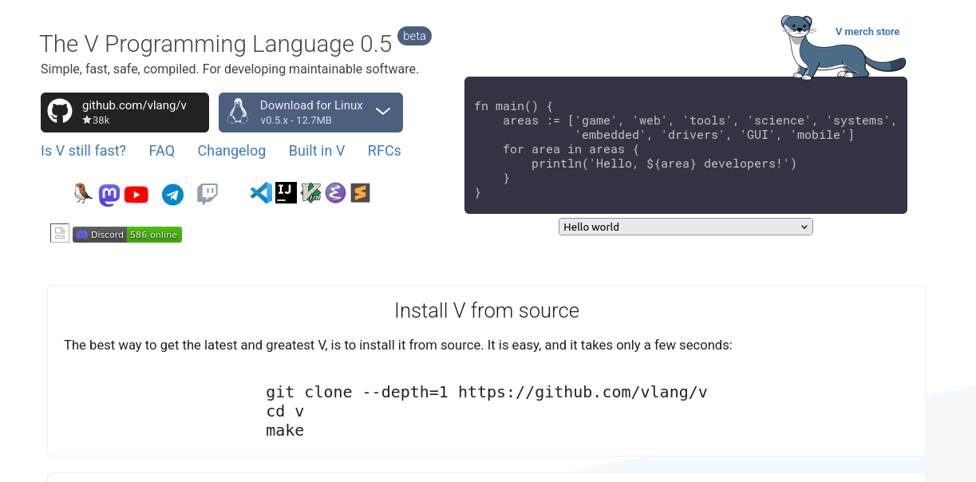Screen dimensions: 976x482
Task: Open the RFCs link
Action: click(385, 151)
